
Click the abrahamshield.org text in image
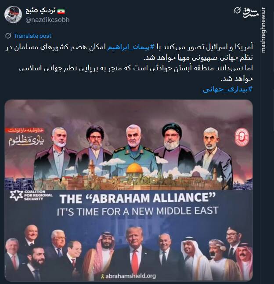[130, 276]
